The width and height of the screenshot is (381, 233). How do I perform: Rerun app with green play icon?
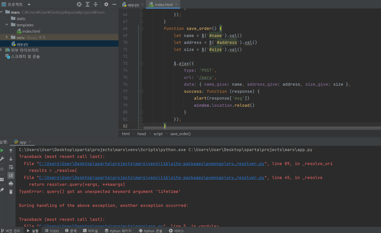click(x=2, y=150)
